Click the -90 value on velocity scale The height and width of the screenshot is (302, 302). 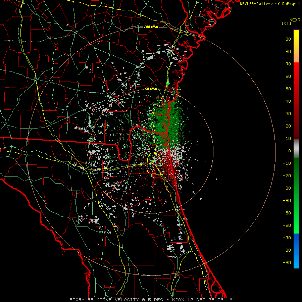(x=287, y=263)
